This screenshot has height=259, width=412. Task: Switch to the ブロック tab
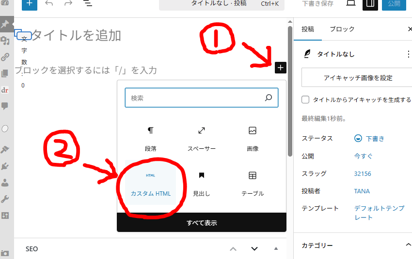[x=342, y=29]
